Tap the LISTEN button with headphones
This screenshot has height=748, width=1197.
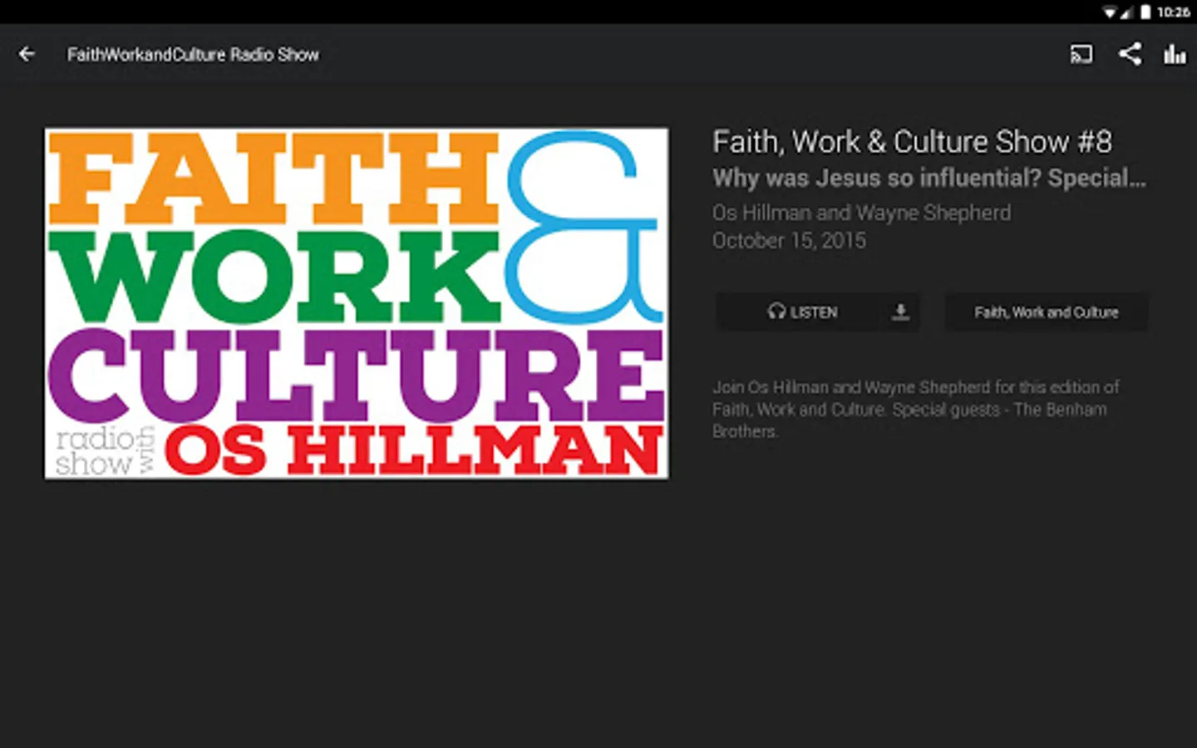tap(802, 312)
